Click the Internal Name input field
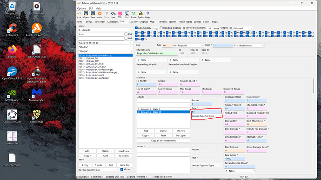Viewport: 321px width, 180px height. pos(157,53)
